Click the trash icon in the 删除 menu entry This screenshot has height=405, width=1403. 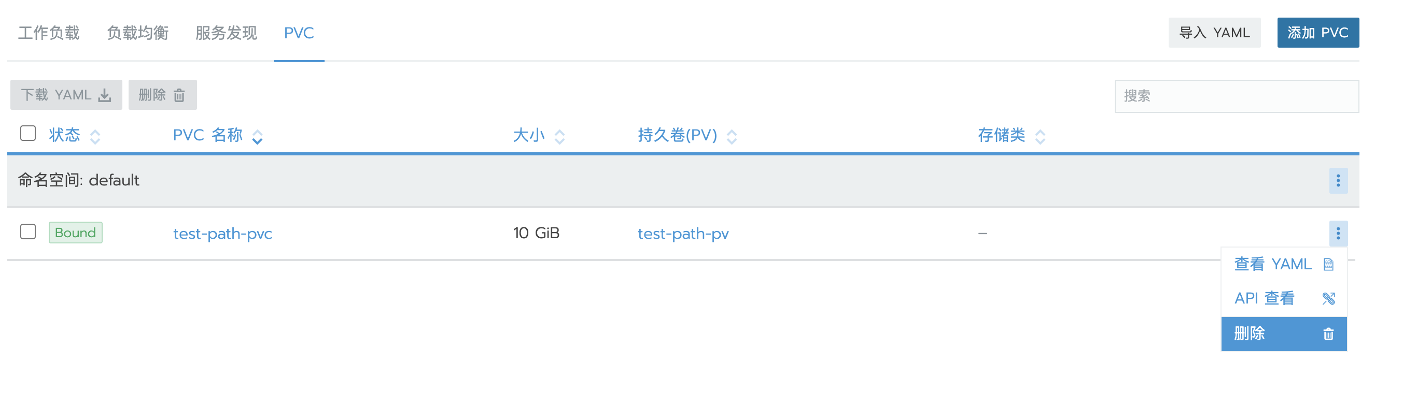tap(1328, 334)
